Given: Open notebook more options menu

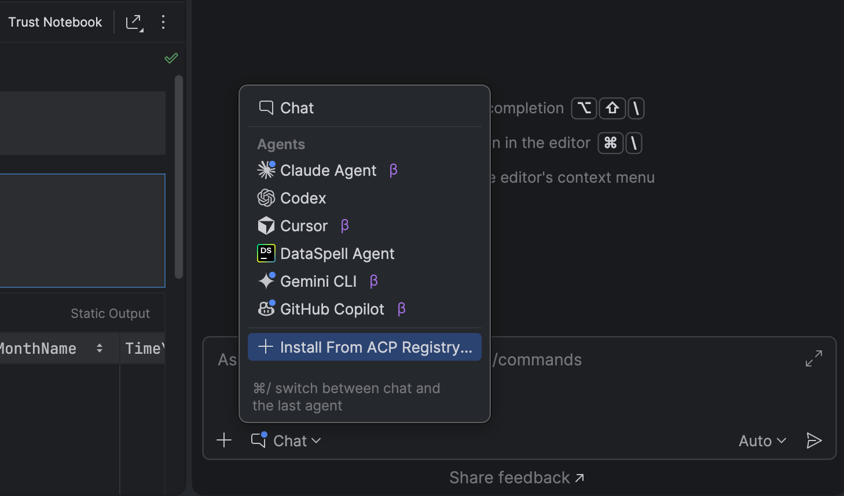Looking at the screenshot, I should point(163,23).
